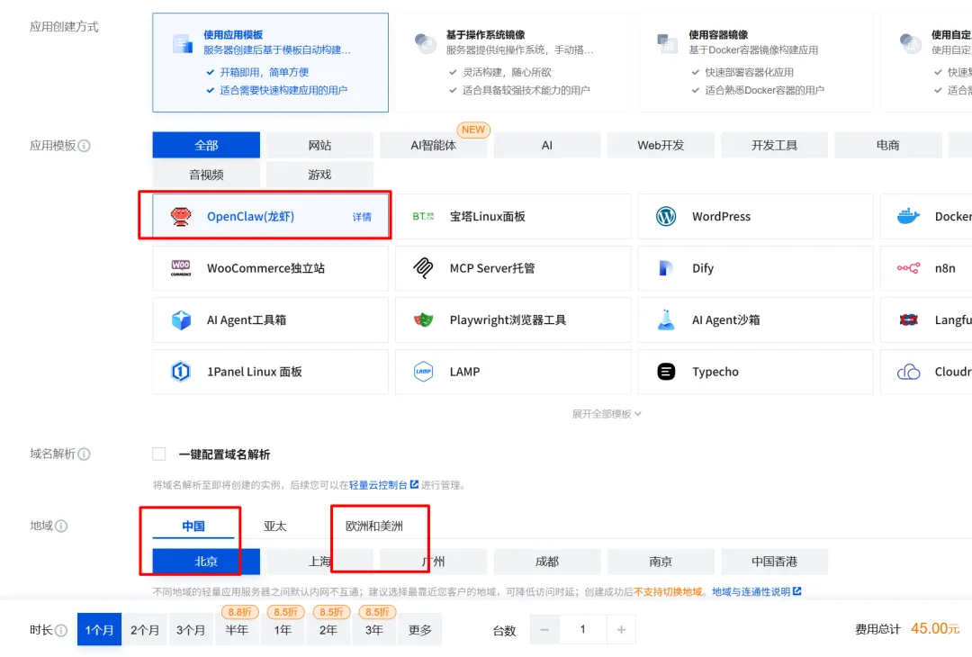The height and width of the screenshot is (657, 972).
Task: Select 成都 region button
Action: pos(547,562)
